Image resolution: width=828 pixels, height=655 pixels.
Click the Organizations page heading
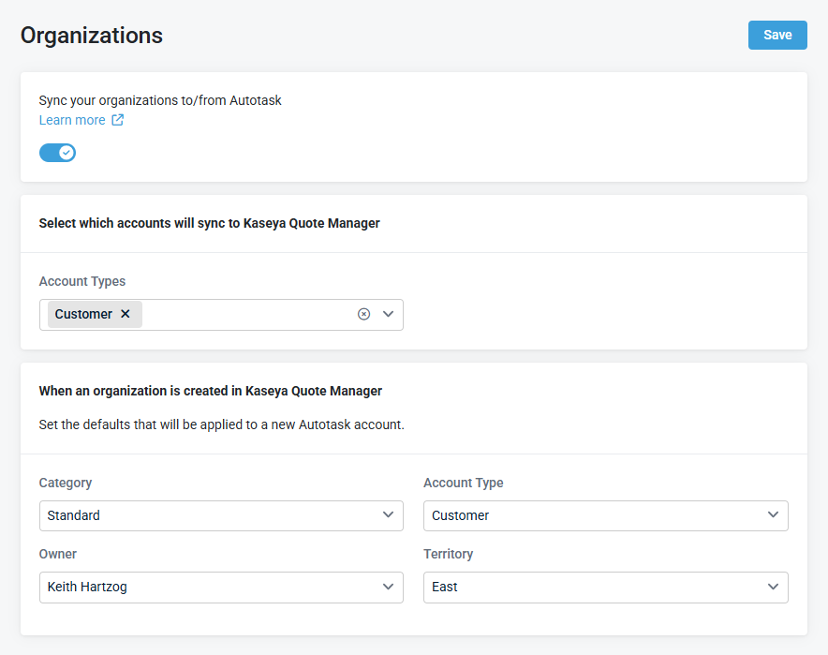92,36
